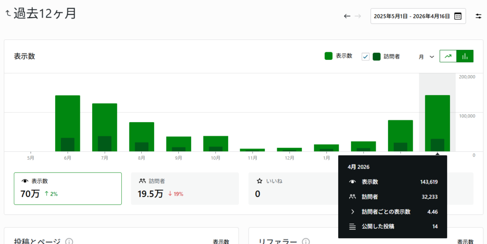The height and width of the screenshot is (244, 487).
Task: Click the 訪問者 dark green legend swatch
Action: tap(377, 56)
